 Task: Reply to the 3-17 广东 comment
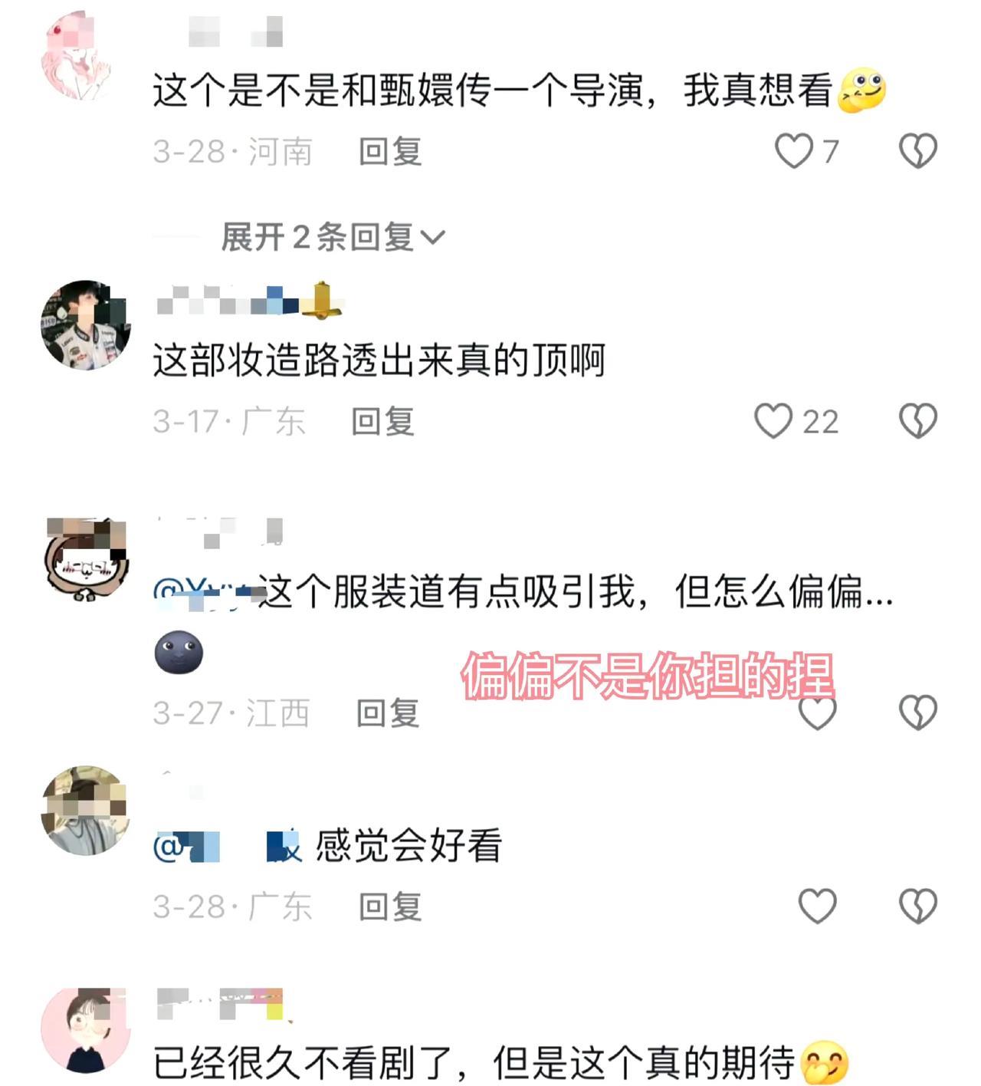click(382, 422)
